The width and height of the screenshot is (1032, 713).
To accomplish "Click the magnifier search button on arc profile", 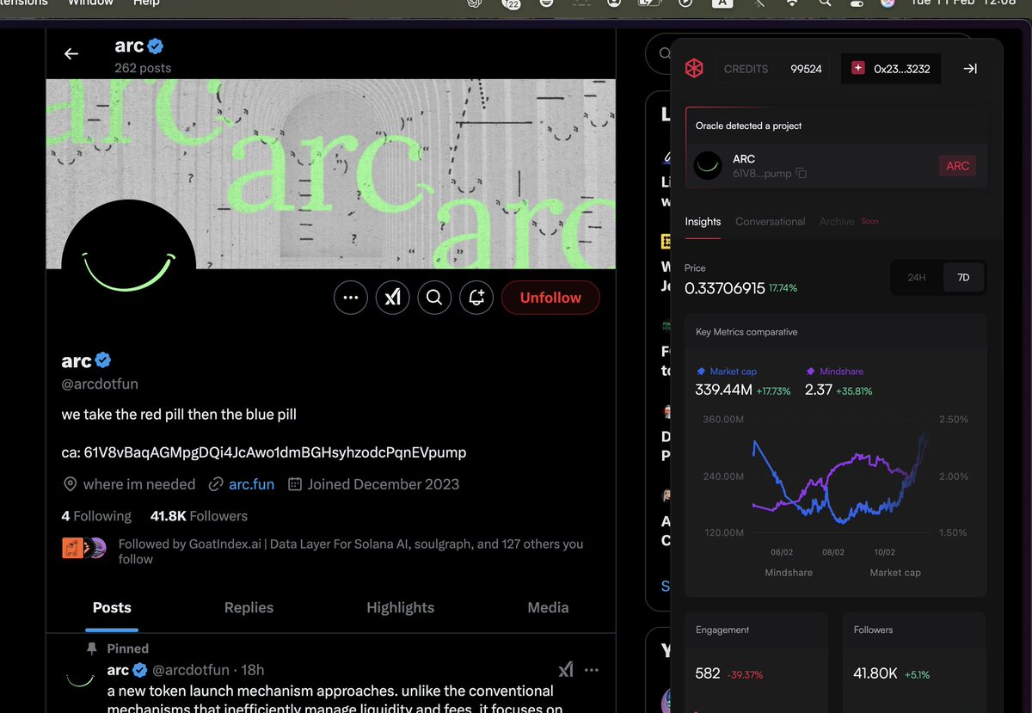I will 434,298.
